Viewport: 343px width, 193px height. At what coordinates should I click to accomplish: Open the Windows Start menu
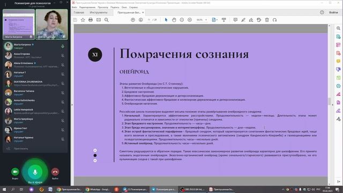pos(4,189)
